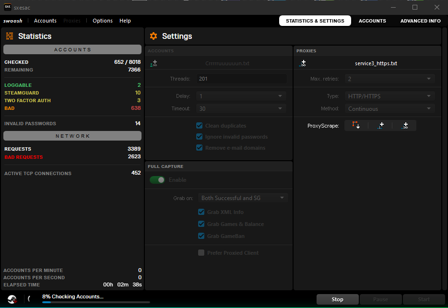Image resolution: width=448 pixels, height=308 pixels.
Task: Click the ACTIVE TCP CONNECTIONS label
Action: tap(38, 173)
